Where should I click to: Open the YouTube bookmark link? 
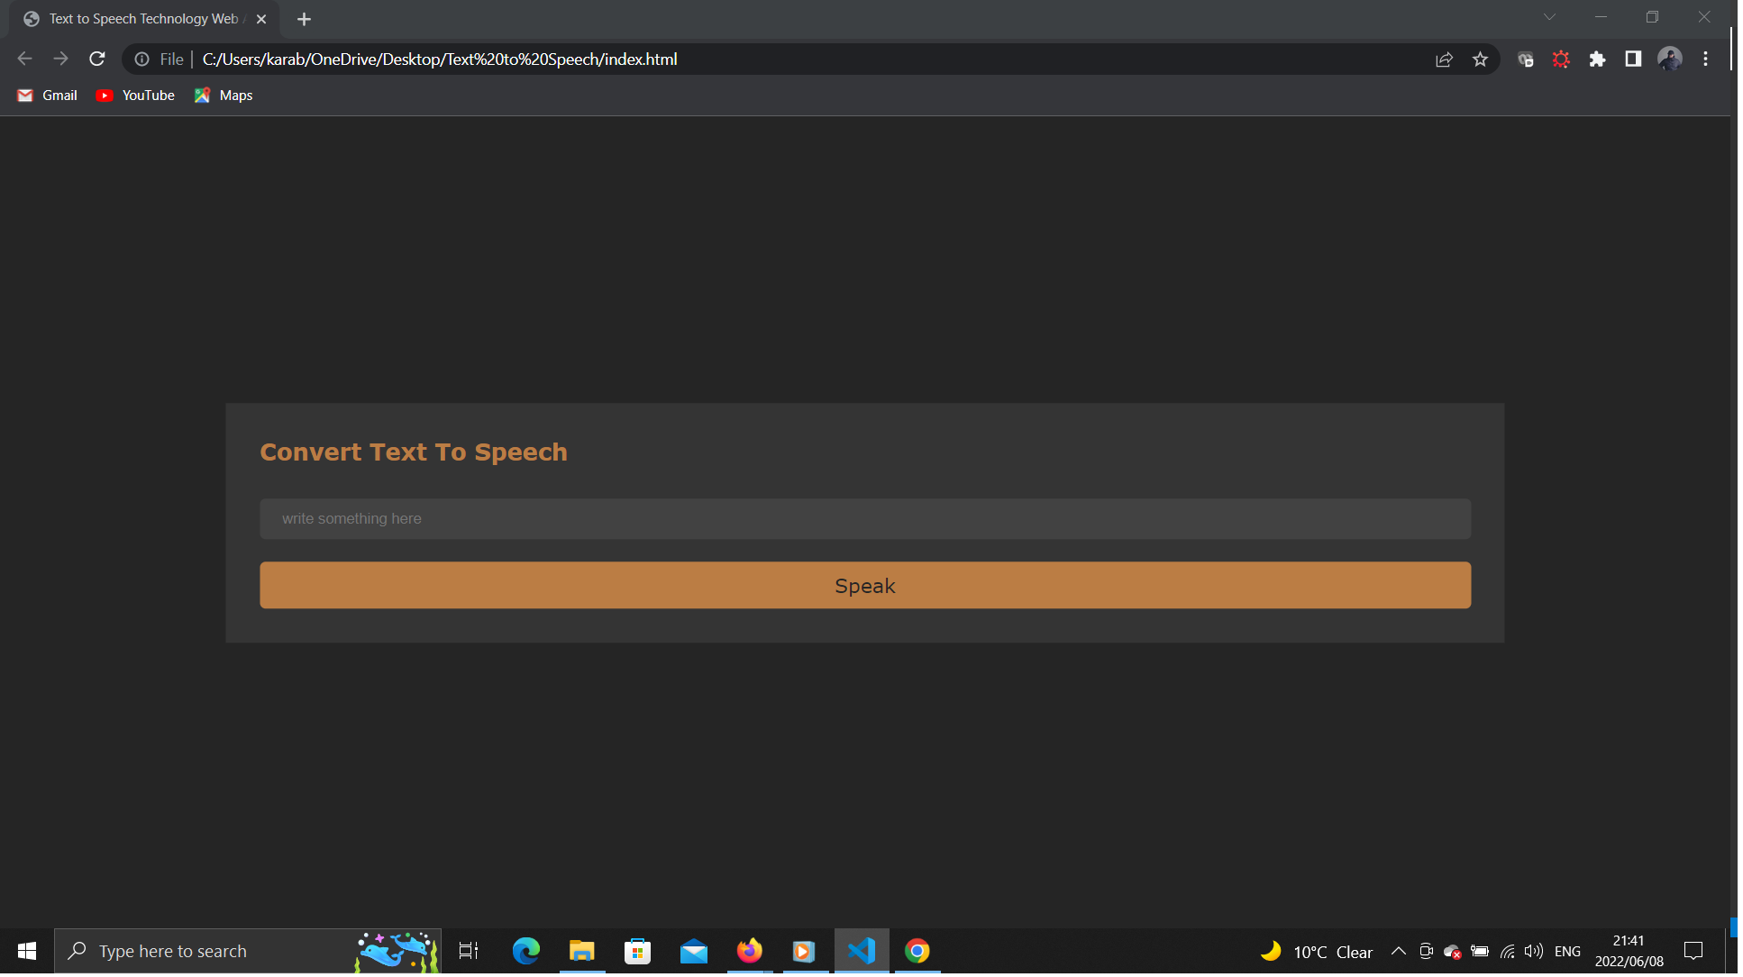134,95
